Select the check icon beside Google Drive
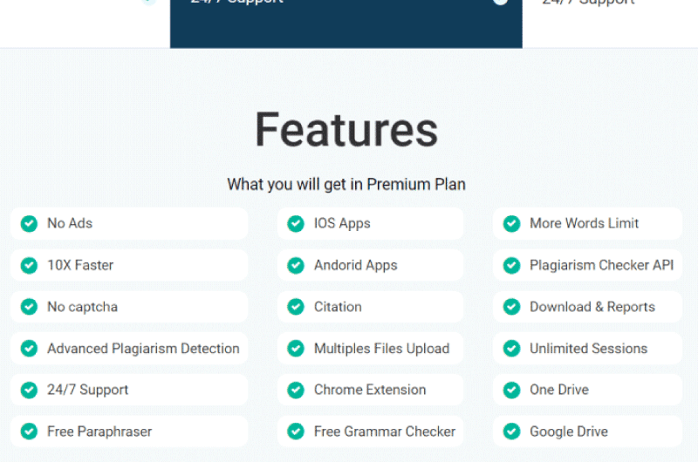 point(511,431)
